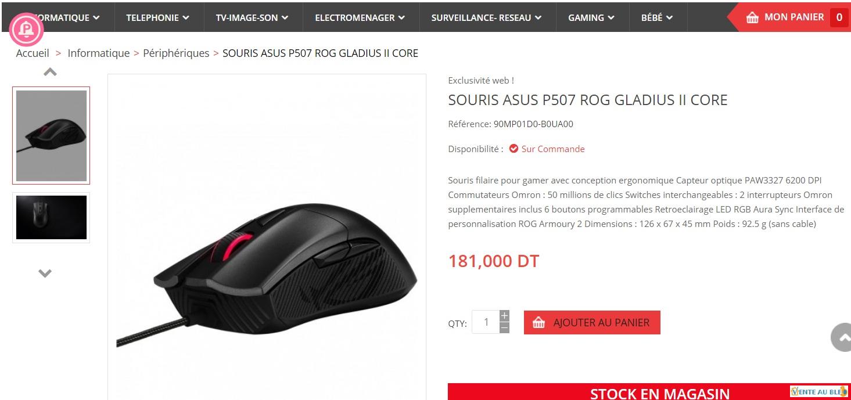Click the pink notification bell icon
The height and width of the screenshot is (400, 851).
pos(27,29)
